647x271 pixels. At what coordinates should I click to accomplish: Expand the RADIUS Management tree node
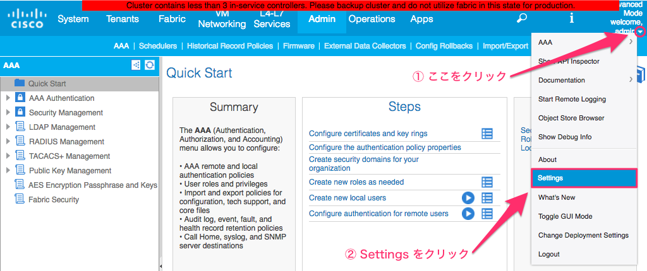coord(8,141)
